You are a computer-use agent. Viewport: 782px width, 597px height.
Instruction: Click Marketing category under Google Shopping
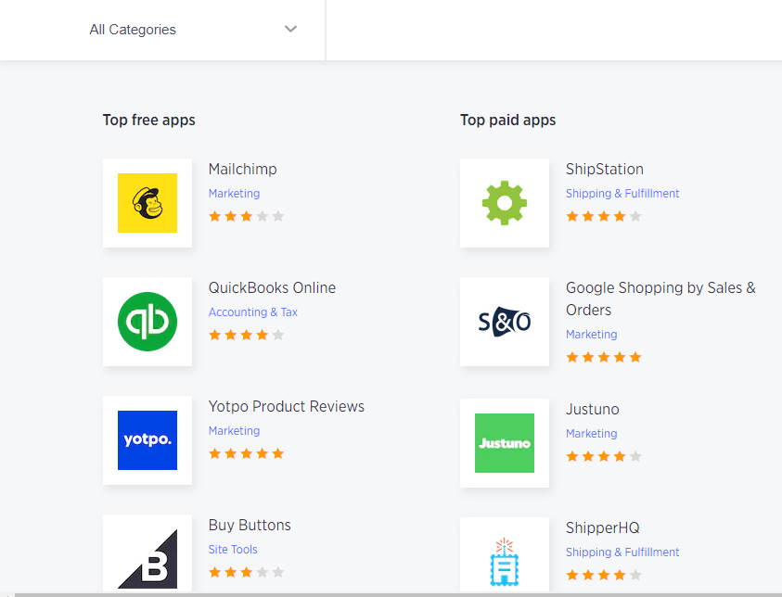pos(592,335)
